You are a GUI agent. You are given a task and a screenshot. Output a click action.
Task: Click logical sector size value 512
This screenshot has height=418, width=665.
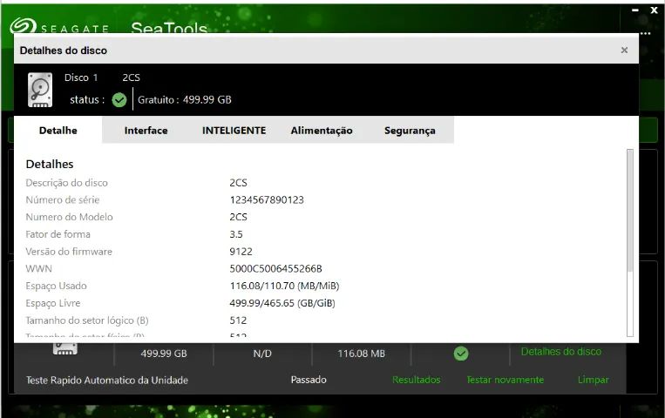(x=238, y=320)
